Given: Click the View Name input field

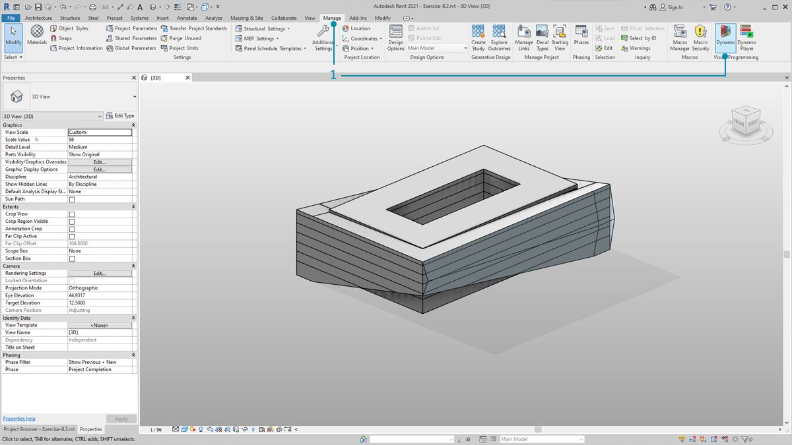Looking at the screenshot, I should click(100, 332).
